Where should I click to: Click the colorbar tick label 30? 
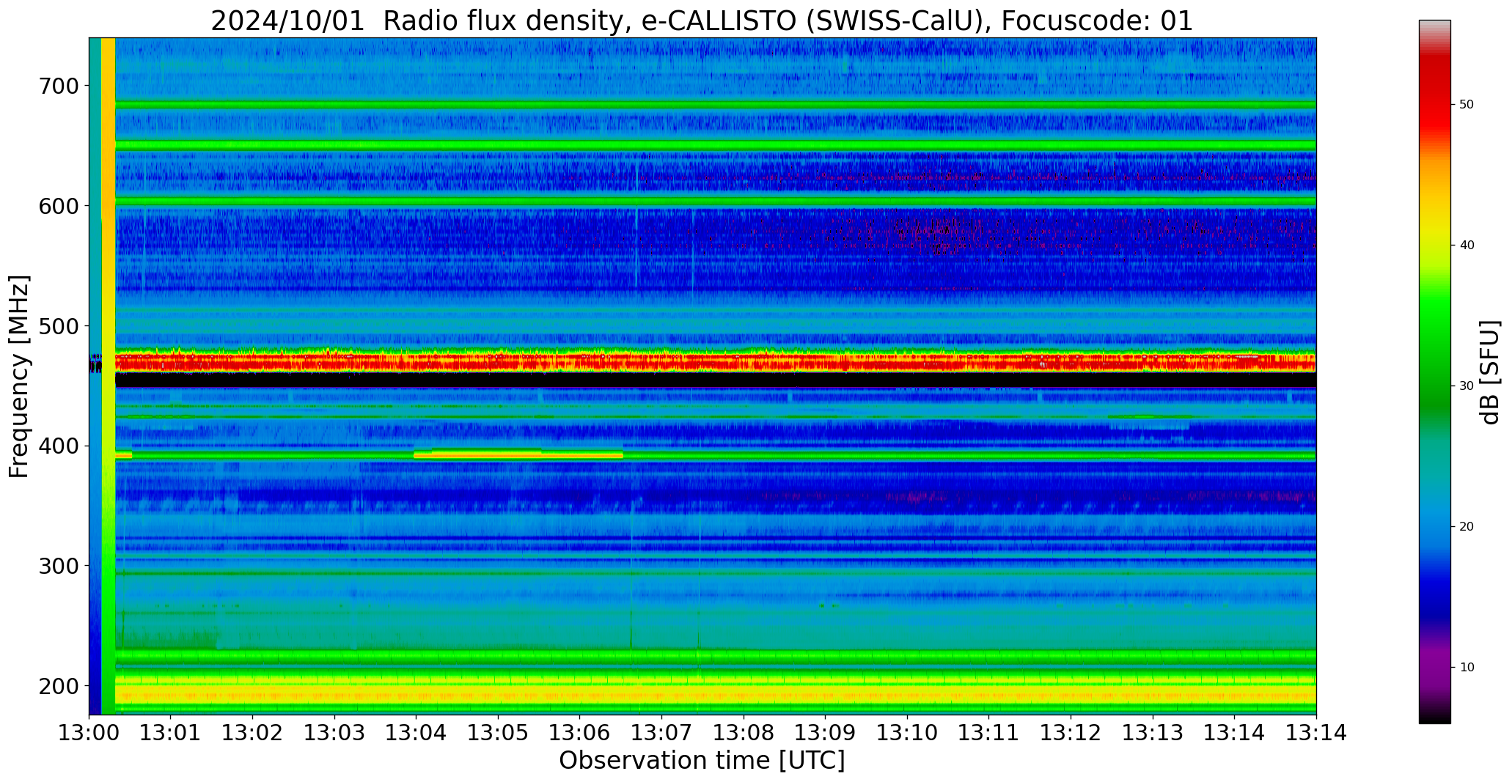pyautogui.click(x=1467, y=386)
